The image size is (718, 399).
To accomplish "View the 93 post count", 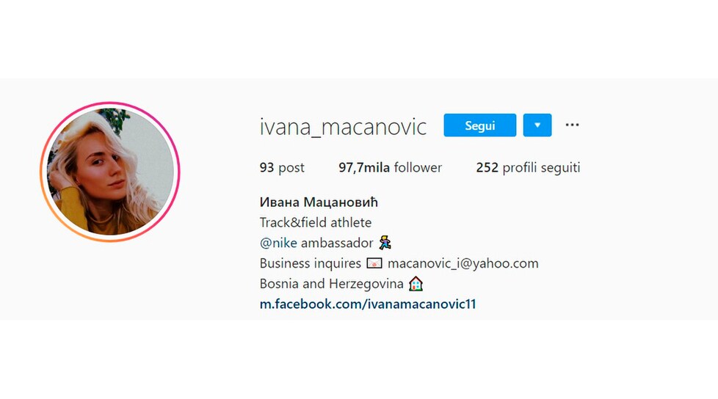I will click(x=282, y=167).
